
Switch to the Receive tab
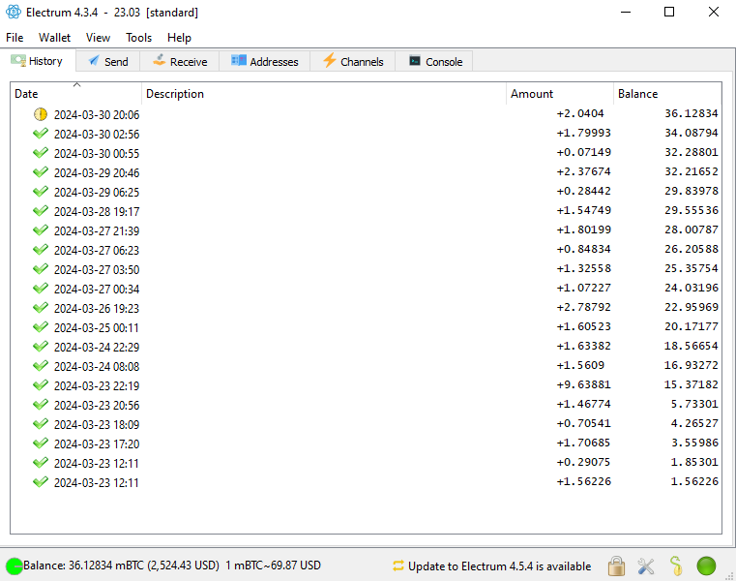[180, 62]
